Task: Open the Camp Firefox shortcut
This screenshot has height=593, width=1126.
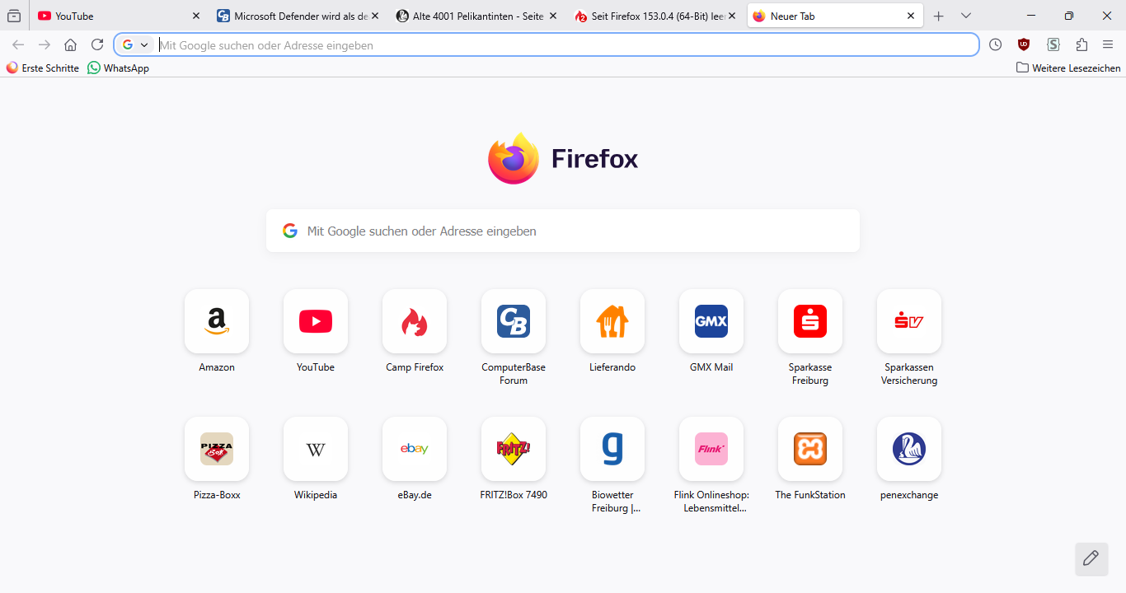Action: [415, 321]
